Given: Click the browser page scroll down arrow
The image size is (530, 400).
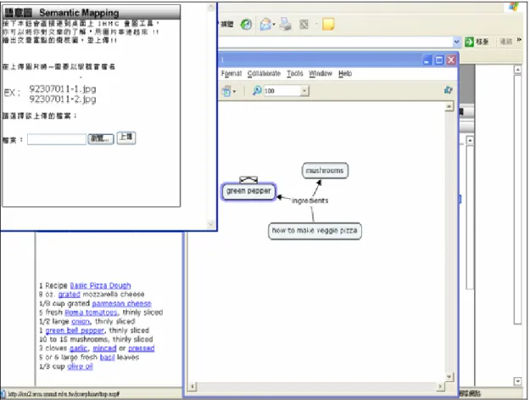Looking at the screenshot, I should (517, 381).
